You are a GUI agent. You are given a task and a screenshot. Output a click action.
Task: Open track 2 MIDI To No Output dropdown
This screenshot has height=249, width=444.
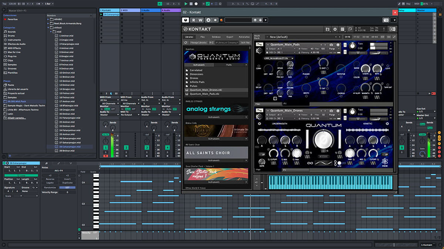[130, 115]
